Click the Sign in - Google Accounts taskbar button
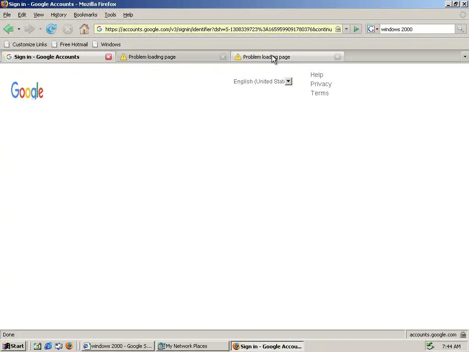The width and height of the screenshot is (469, 352). click(267, 346)
